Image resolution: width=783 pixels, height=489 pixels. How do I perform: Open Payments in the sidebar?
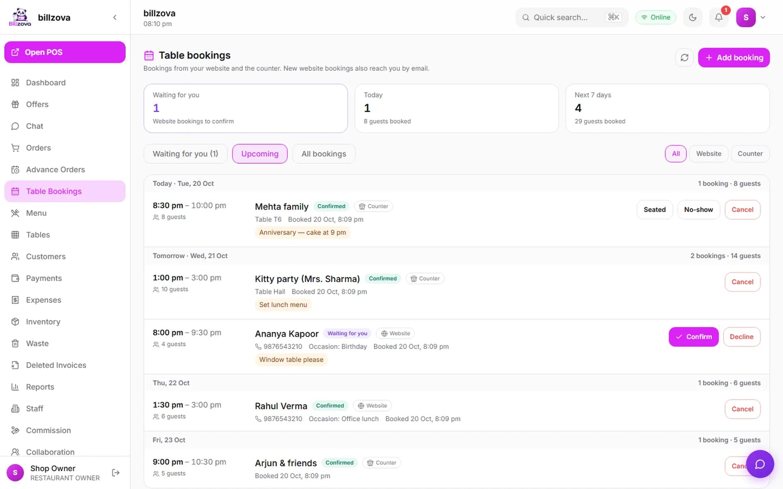(x=65, y=278)
